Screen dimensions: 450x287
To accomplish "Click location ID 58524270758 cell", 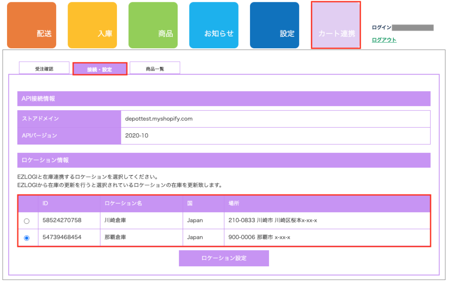I will 62,220.
